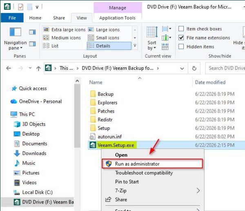
Task: Refresh the folder view
Action: 194,68
